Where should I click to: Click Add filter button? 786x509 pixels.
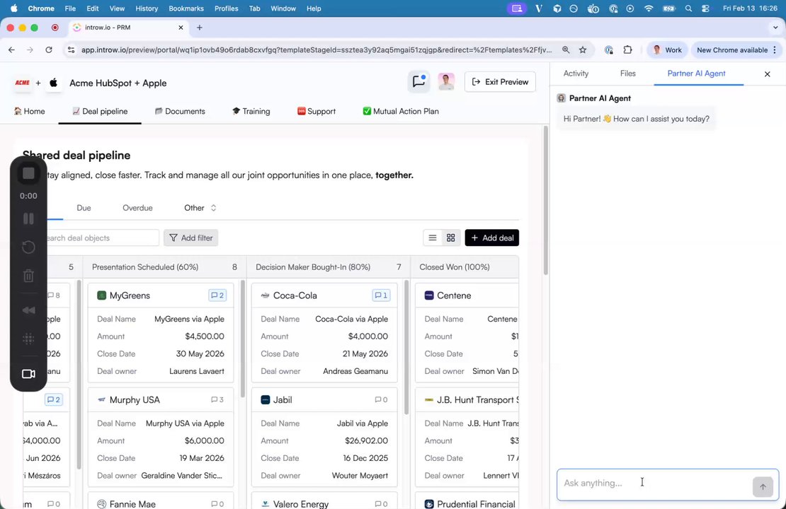click(x=191, y=238)
